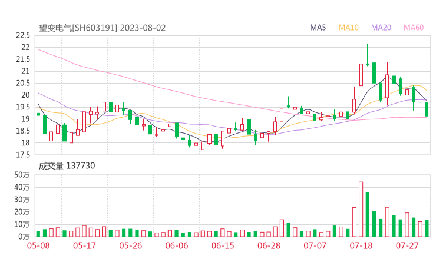Click the last green candlestick on the right

[x=427, y=110]
